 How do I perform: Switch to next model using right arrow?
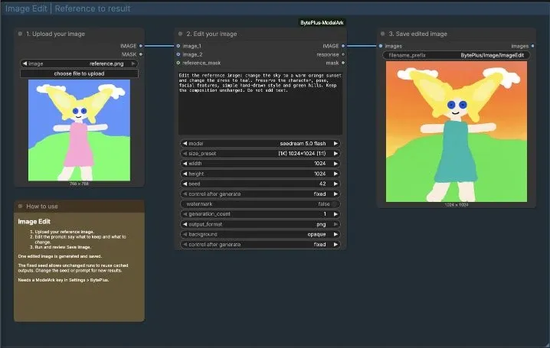(336, 144)
